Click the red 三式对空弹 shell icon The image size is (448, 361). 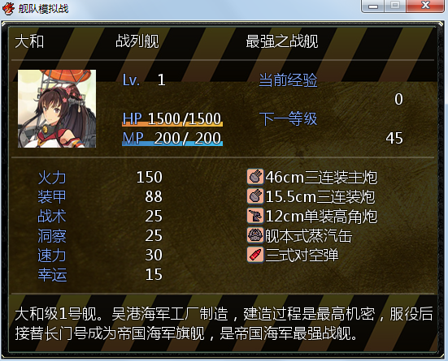(x=255, y=255)
